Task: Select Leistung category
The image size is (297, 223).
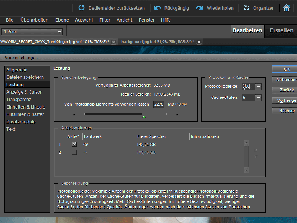Action: [27, 85]
